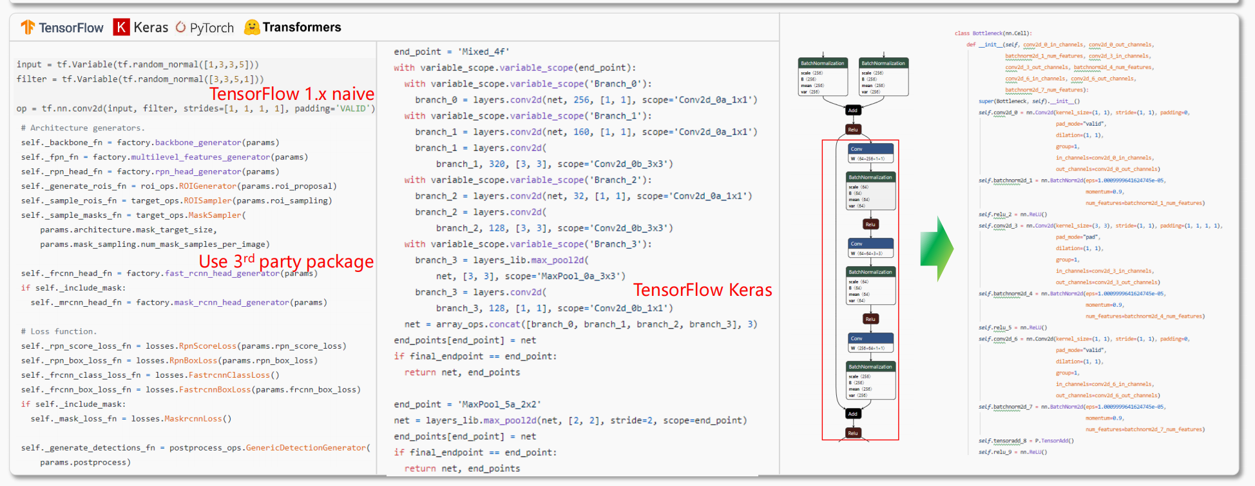Select the right BatchNormalization node at the graph top
Screen dimensions: 1255x486
pos(884,77)
